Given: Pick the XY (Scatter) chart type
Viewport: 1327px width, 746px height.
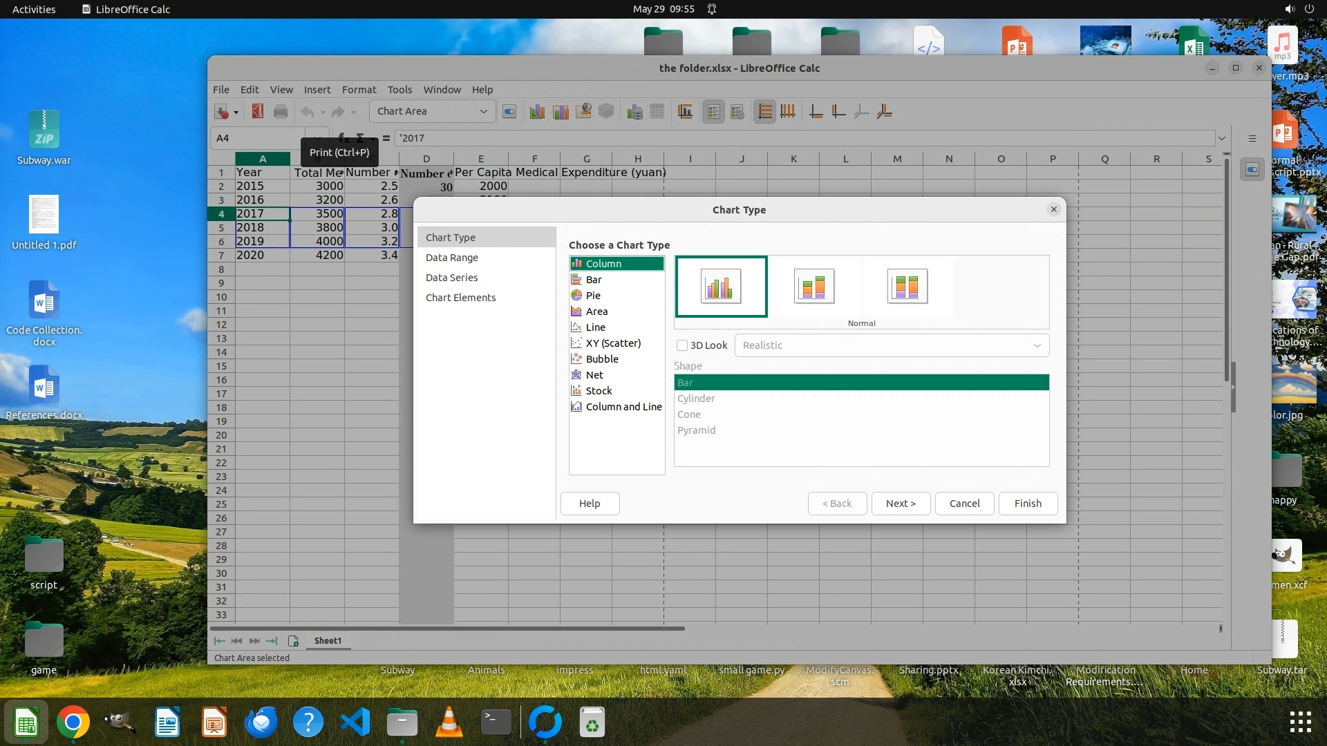Looking at the screenshot, I should coord(612,343).
